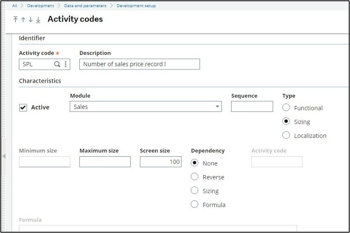Set dependency to Formula
350x233 pixels.
point(195,205)
